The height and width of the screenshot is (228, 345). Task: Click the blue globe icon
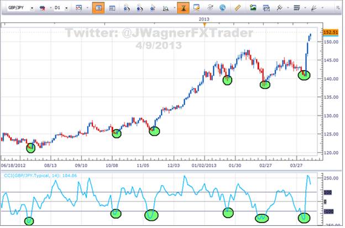[223, 9]
